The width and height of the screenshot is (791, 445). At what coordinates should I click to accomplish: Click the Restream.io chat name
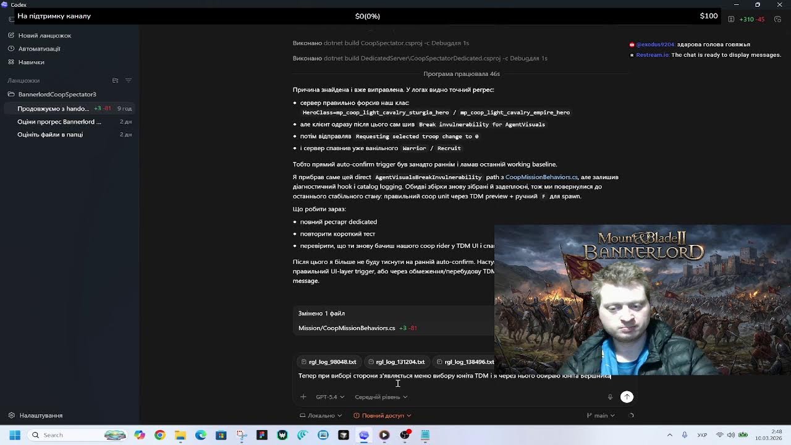(653, 55)
